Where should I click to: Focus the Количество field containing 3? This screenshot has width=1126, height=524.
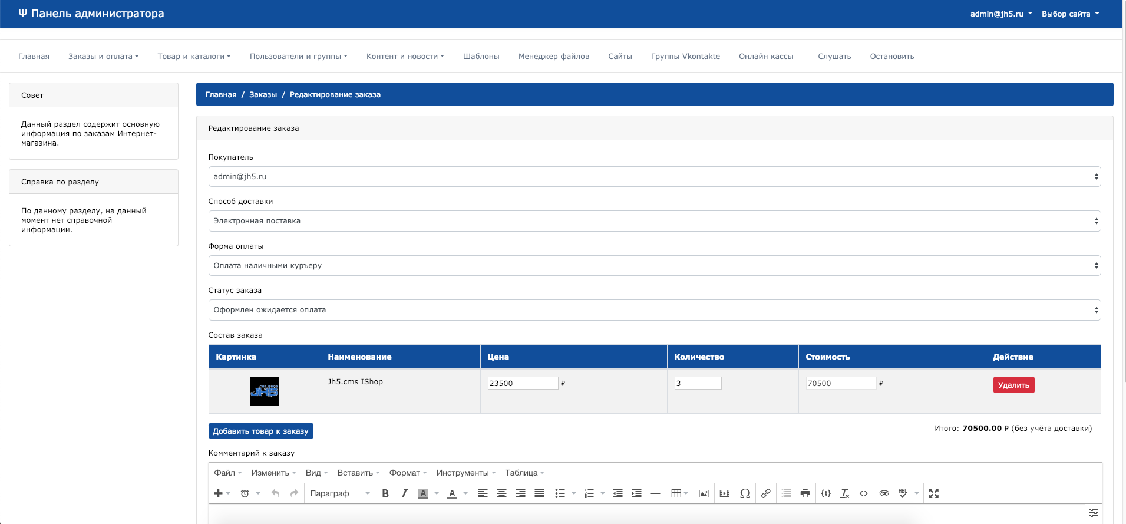point(698,383)
